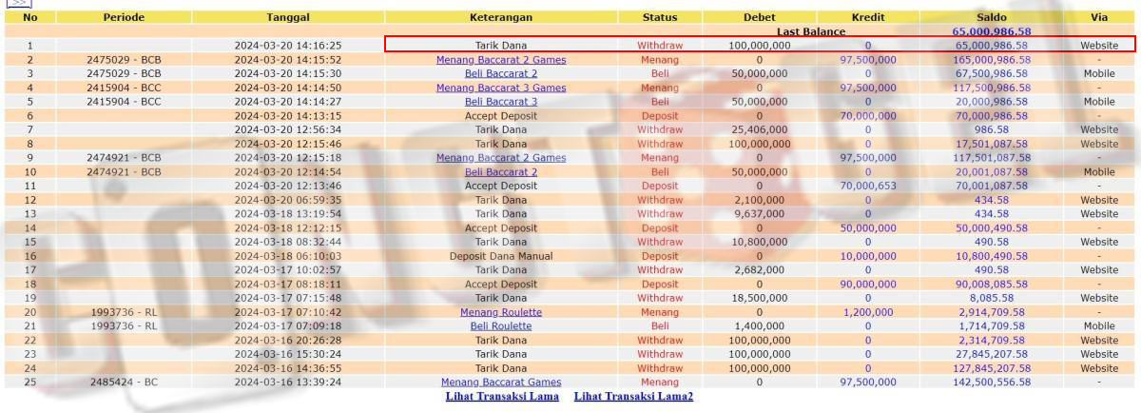Click Deposit Dana Manual entry in row 16
The width and height of the screenshot is (1141, 413).
(500, 256)
